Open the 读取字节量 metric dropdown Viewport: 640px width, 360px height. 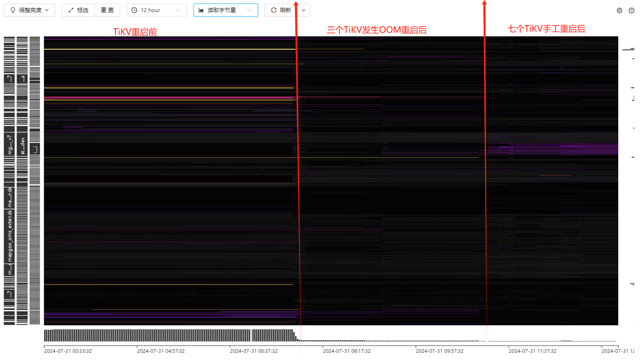pos(226,10)
